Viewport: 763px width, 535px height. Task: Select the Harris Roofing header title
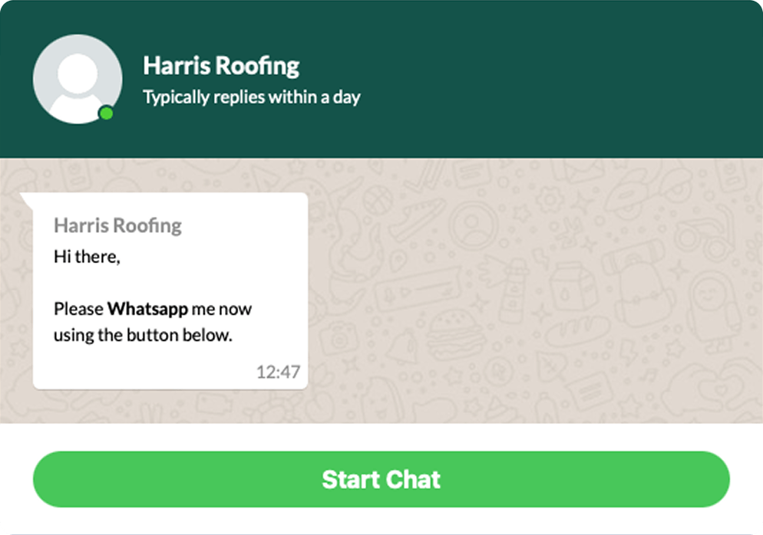pos(220,66)
